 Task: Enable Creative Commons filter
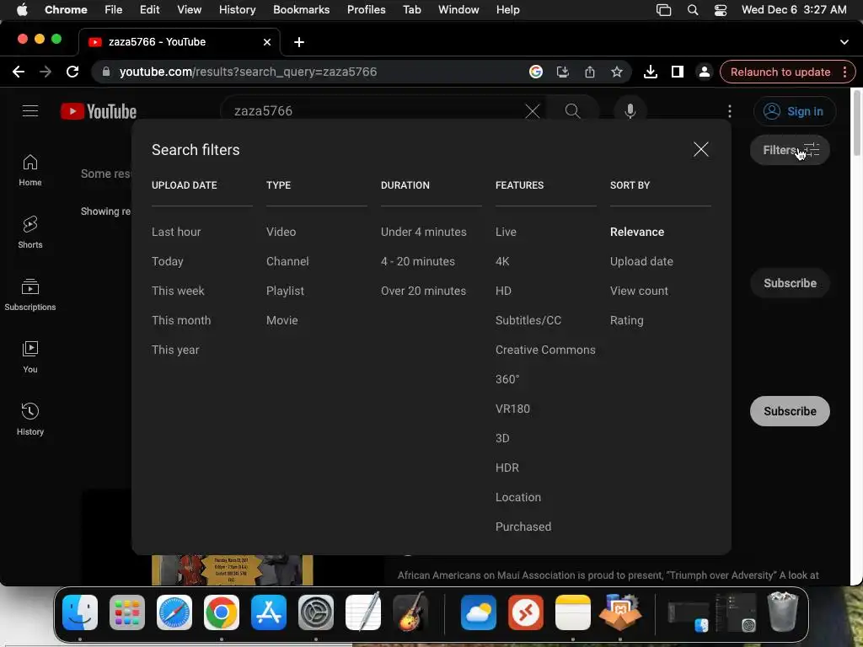coord(545,350)
